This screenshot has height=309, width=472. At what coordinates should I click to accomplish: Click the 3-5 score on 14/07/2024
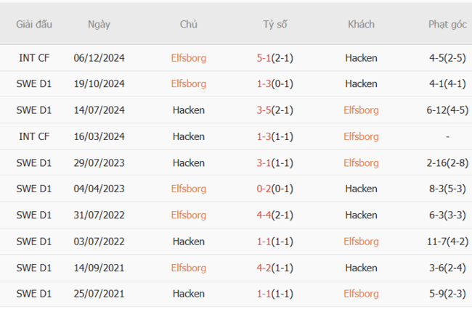click(x=264, y=110)
